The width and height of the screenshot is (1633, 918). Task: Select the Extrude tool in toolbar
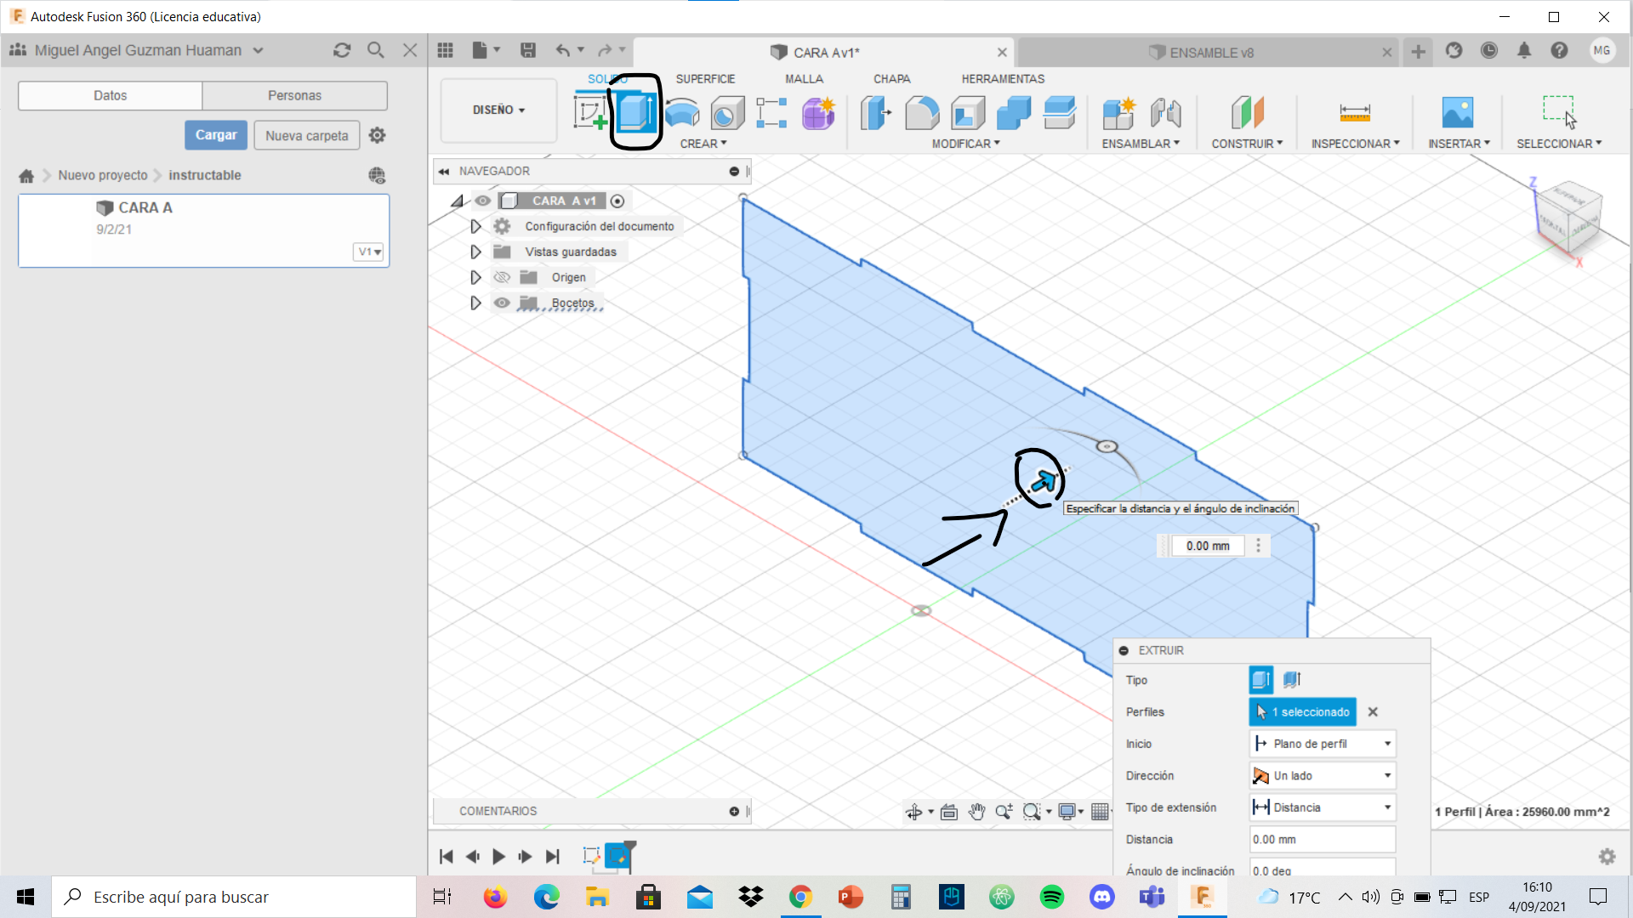point(636,112)
